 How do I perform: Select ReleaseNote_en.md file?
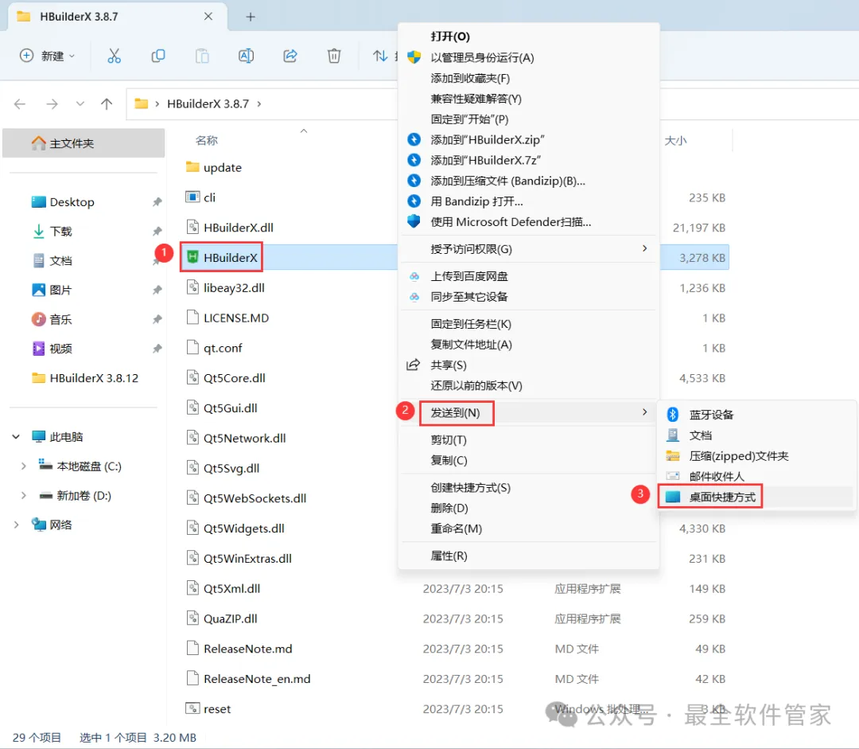257,679
